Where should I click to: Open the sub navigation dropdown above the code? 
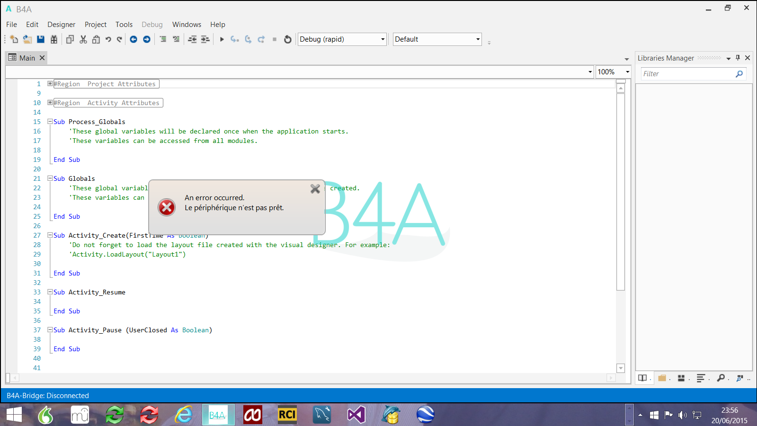[300, 72]
